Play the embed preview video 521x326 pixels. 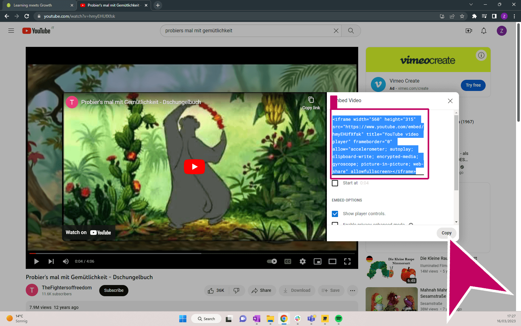click(194, 167)
